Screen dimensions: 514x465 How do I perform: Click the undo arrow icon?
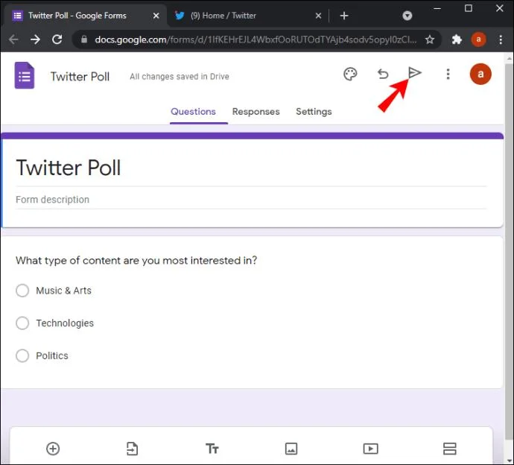(x=383, y=74)
